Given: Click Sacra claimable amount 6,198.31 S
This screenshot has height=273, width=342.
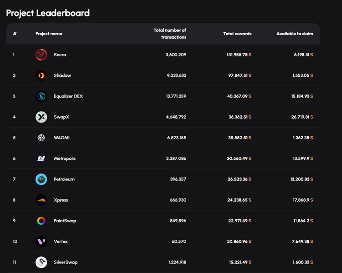Looking at the screenshot, I should pos(303,55).
